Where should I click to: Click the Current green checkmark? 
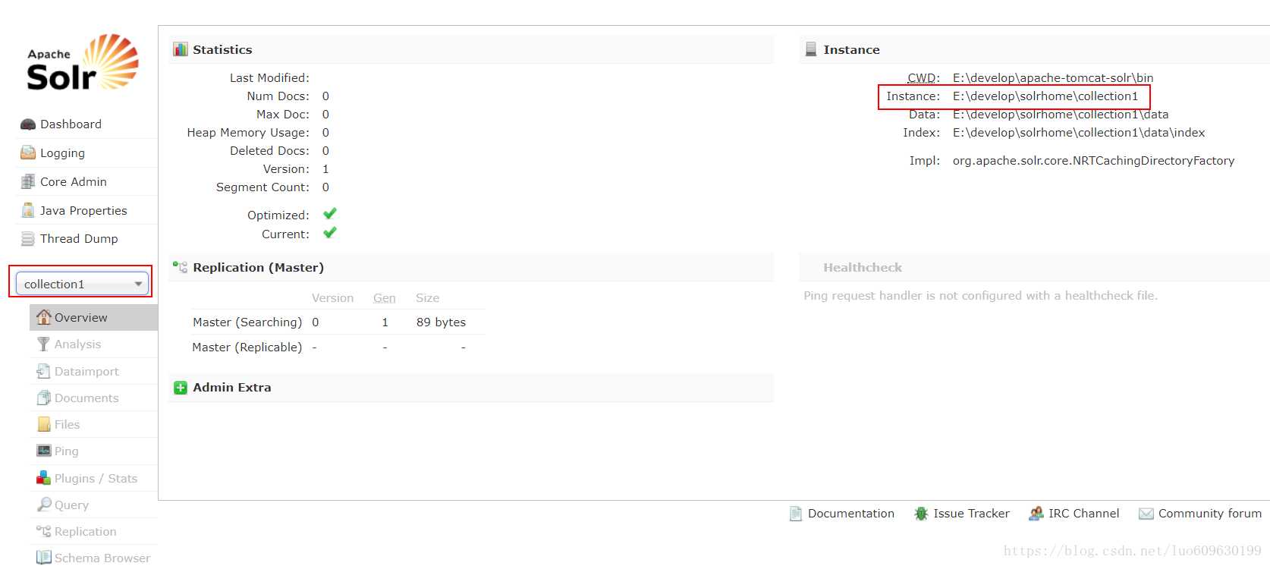click(329, 233)
